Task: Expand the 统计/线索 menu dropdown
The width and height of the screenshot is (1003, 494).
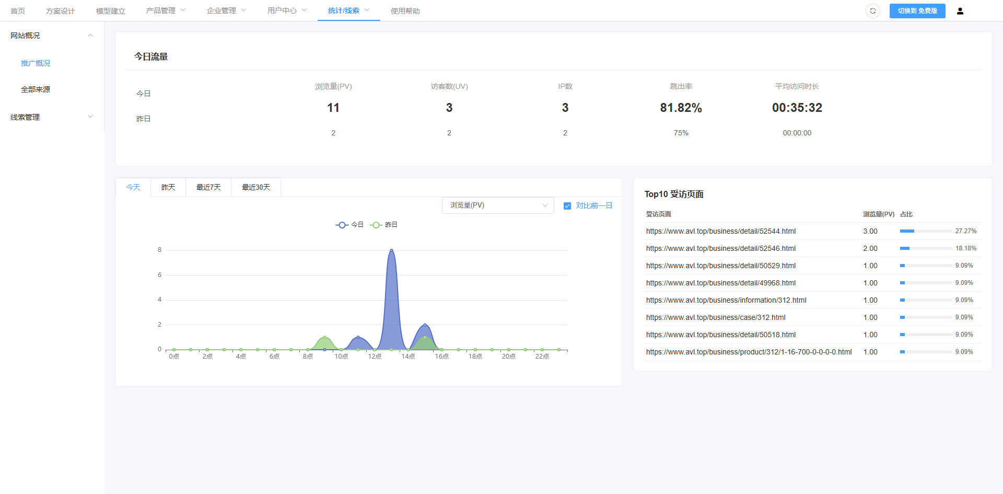Action: [348, 10]
